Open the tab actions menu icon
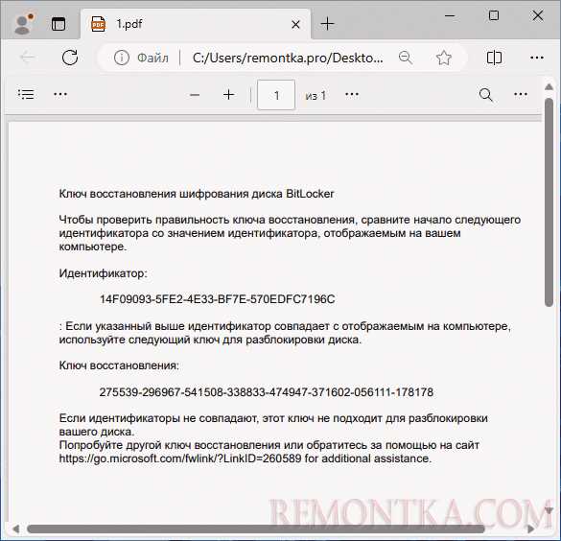The image size is (561, 541). [58, 24]
